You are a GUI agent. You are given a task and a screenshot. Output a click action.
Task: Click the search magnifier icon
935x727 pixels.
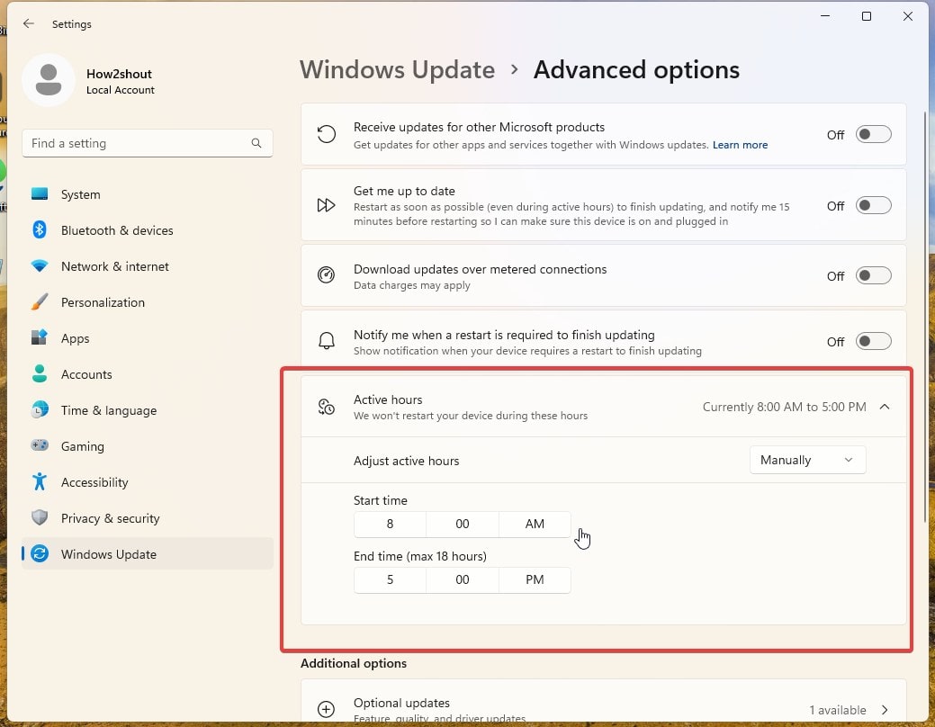256,143
